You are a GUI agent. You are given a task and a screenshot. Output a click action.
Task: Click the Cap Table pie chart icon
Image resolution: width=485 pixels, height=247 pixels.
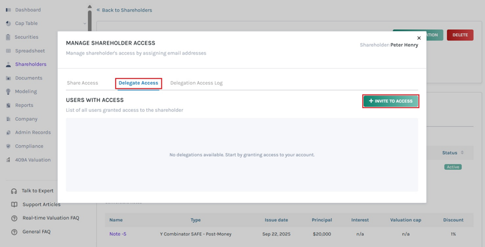point(8,24)
